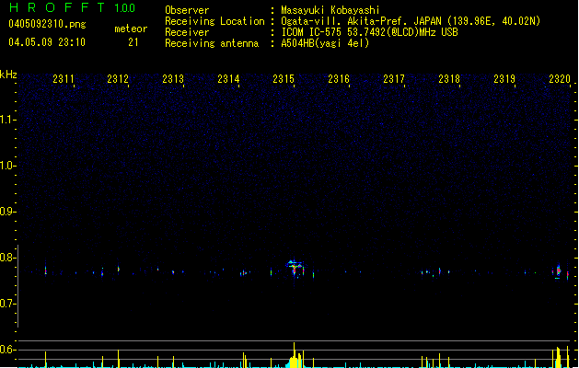The width and height of the screenshot is (579, 368).
Task: Click the HROFFT 1.0.0 title text
Action: click(x=73, y=7)
